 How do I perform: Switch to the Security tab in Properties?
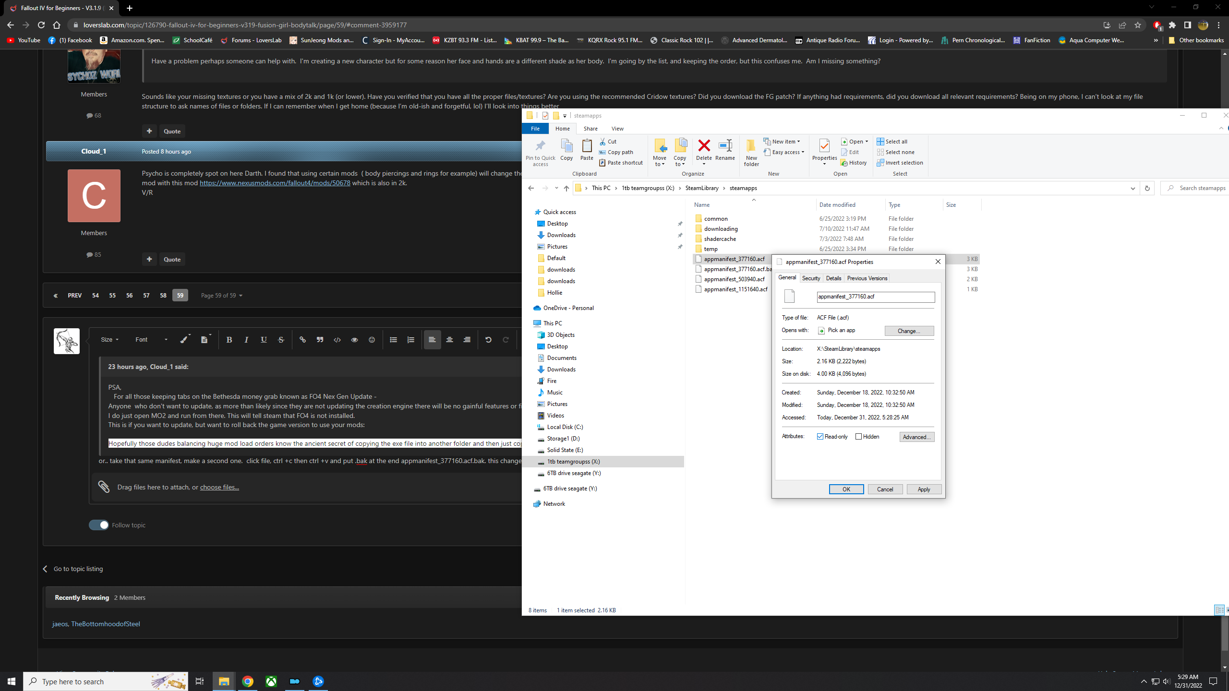(811, 278)
